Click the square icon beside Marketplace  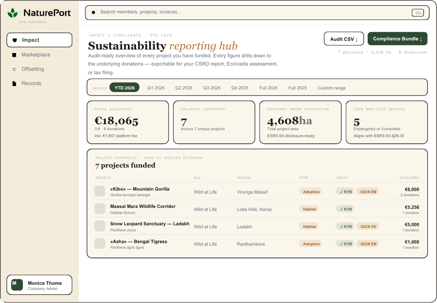tap(14, 55)
